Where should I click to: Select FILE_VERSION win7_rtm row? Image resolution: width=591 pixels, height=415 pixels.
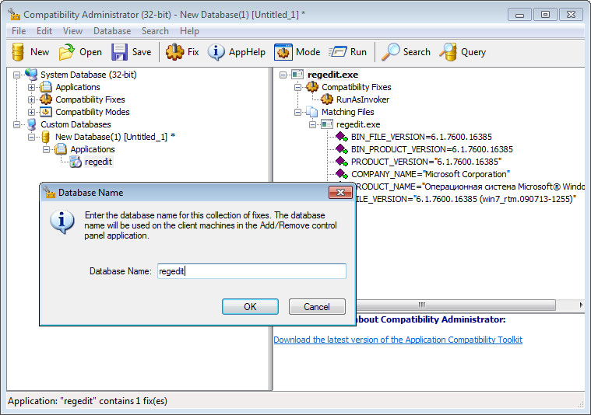[x=465, y=199]
